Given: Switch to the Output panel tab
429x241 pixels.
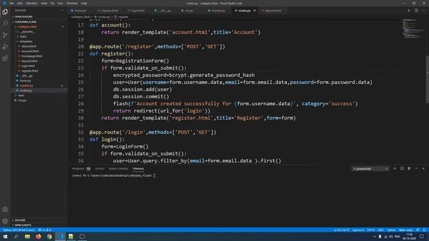Looking at the screenshot, I should pyautogui.click(x=100, y=169).
